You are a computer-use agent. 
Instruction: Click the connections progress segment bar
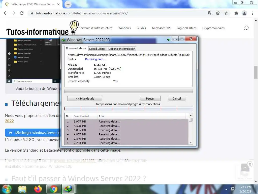pyautogui.click(x=129, y=108)
